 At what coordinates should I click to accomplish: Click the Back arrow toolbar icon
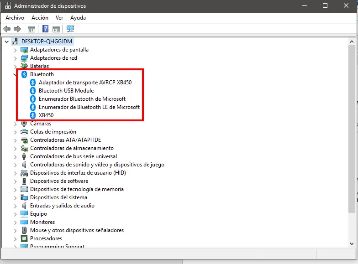[7, 29]
